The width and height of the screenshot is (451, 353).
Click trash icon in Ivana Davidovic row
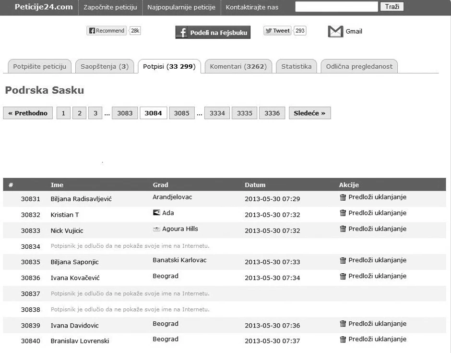[343, 324]
